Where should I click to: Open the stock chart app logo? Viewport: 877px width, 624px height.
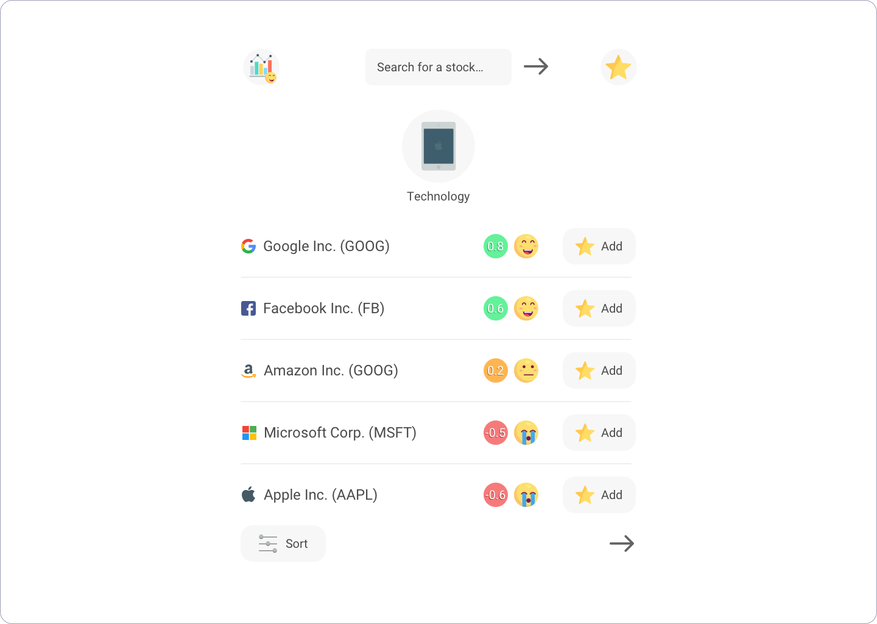coord(261,67)
